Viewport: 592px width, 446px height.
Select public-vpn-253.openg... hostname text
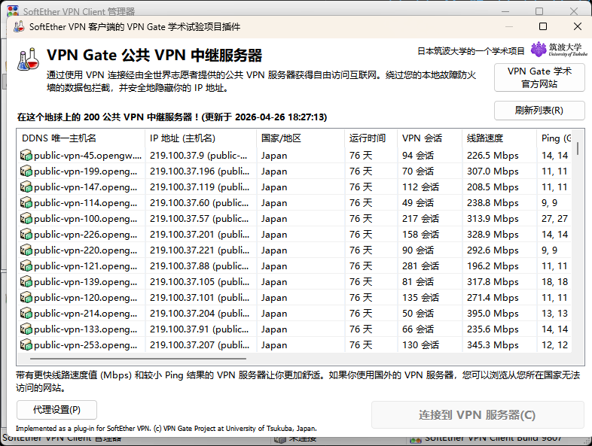click(85, 345)
